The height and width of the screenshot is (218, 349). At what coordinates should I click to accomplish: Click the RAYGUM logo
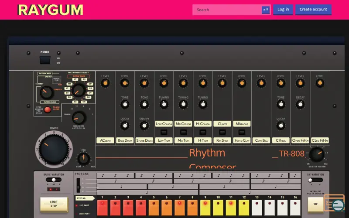pyautogui.click(x=50, y=10)
